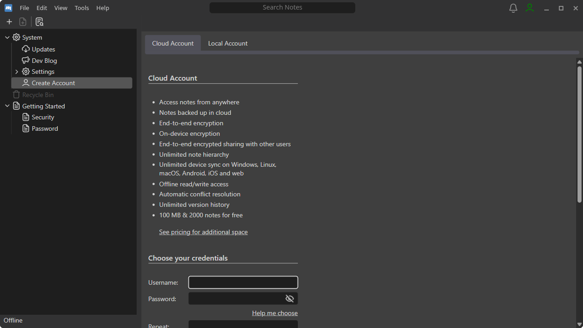Viewport: 583px width, 328px height.
Task: Open the notifications bell icon
Action: [513, 8]
